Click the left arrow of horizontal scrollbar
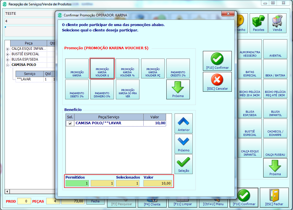The image size is (293, 210). tap(7, 191)
